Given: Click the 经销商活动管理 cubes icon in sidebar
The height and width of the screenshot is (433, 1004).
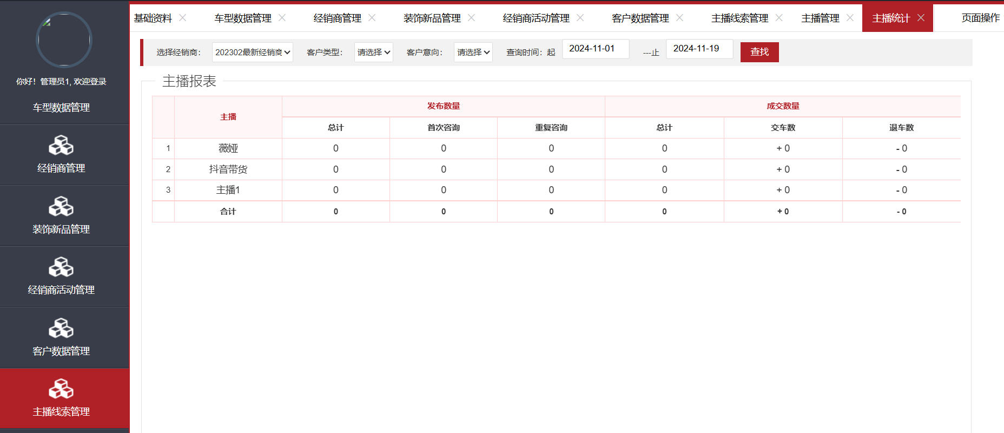Looking at the screenshot, I should [x=61, y=267].
